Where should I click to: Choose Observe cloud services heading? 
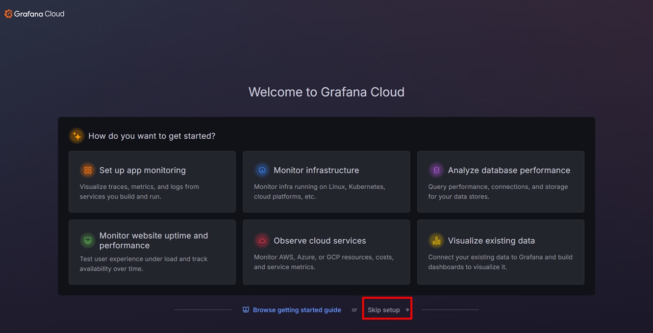pyautogui.click(x=320, y=241)
